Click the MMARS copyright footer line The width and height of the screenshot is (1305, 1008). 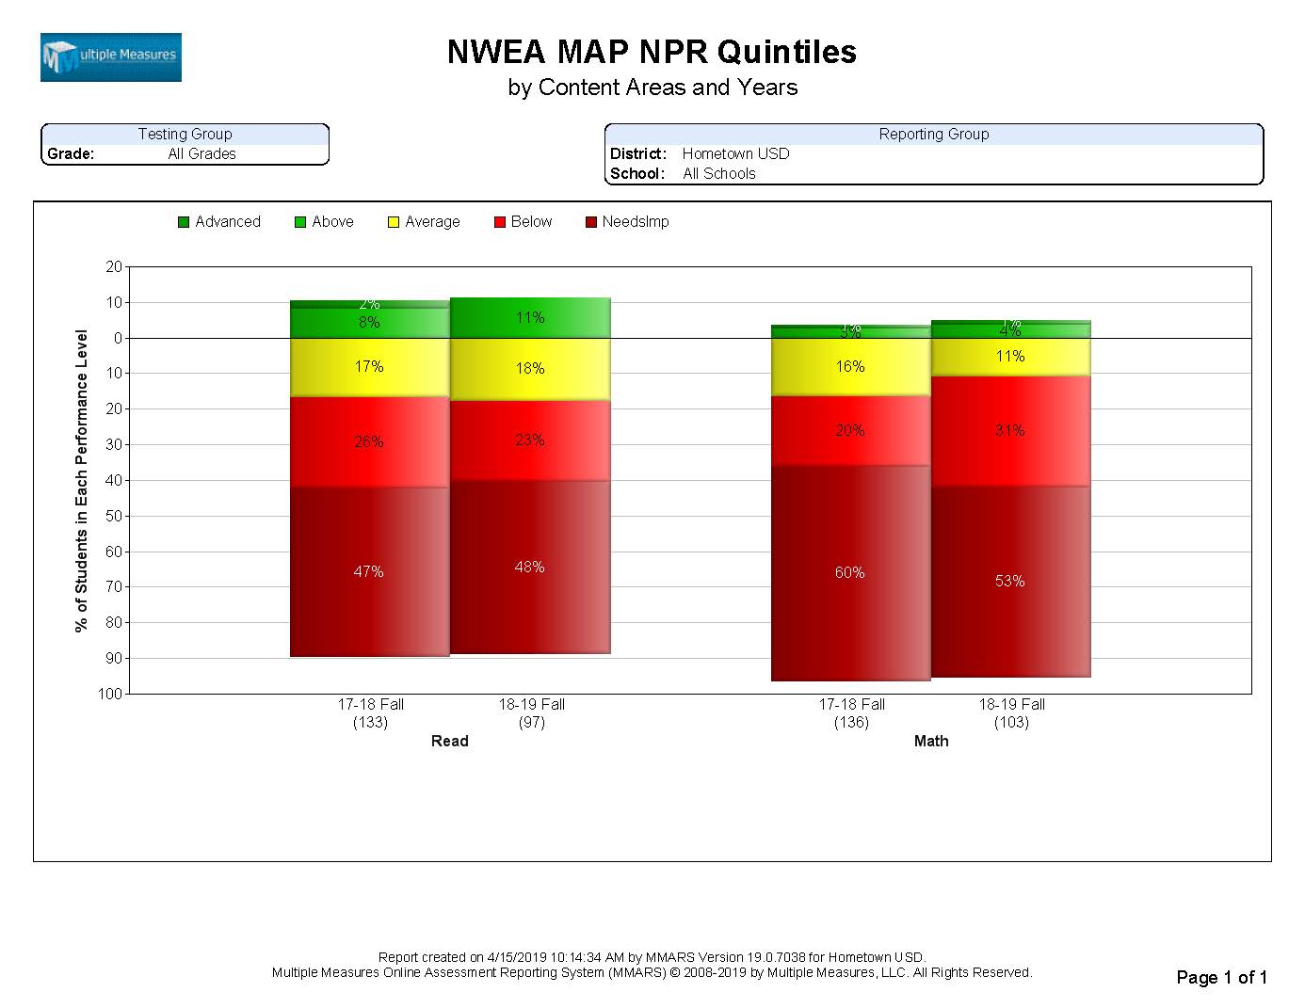point(652,973)
